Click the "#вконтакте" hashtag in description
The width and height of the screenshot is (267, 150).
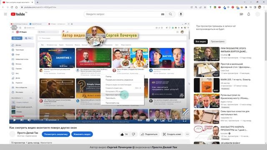46,143
